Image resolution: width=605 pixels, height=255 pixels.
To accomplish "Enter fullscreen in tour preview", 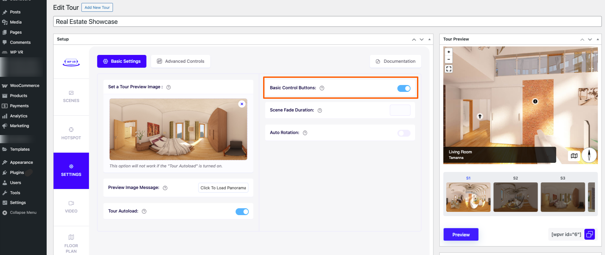I will [449, 69].
